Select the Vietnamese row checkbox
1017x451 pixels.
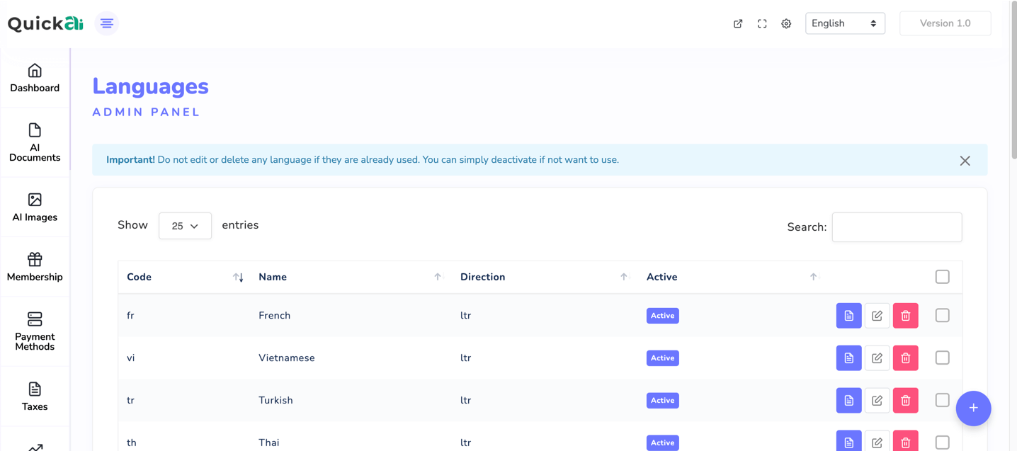[x=942, y=358]
